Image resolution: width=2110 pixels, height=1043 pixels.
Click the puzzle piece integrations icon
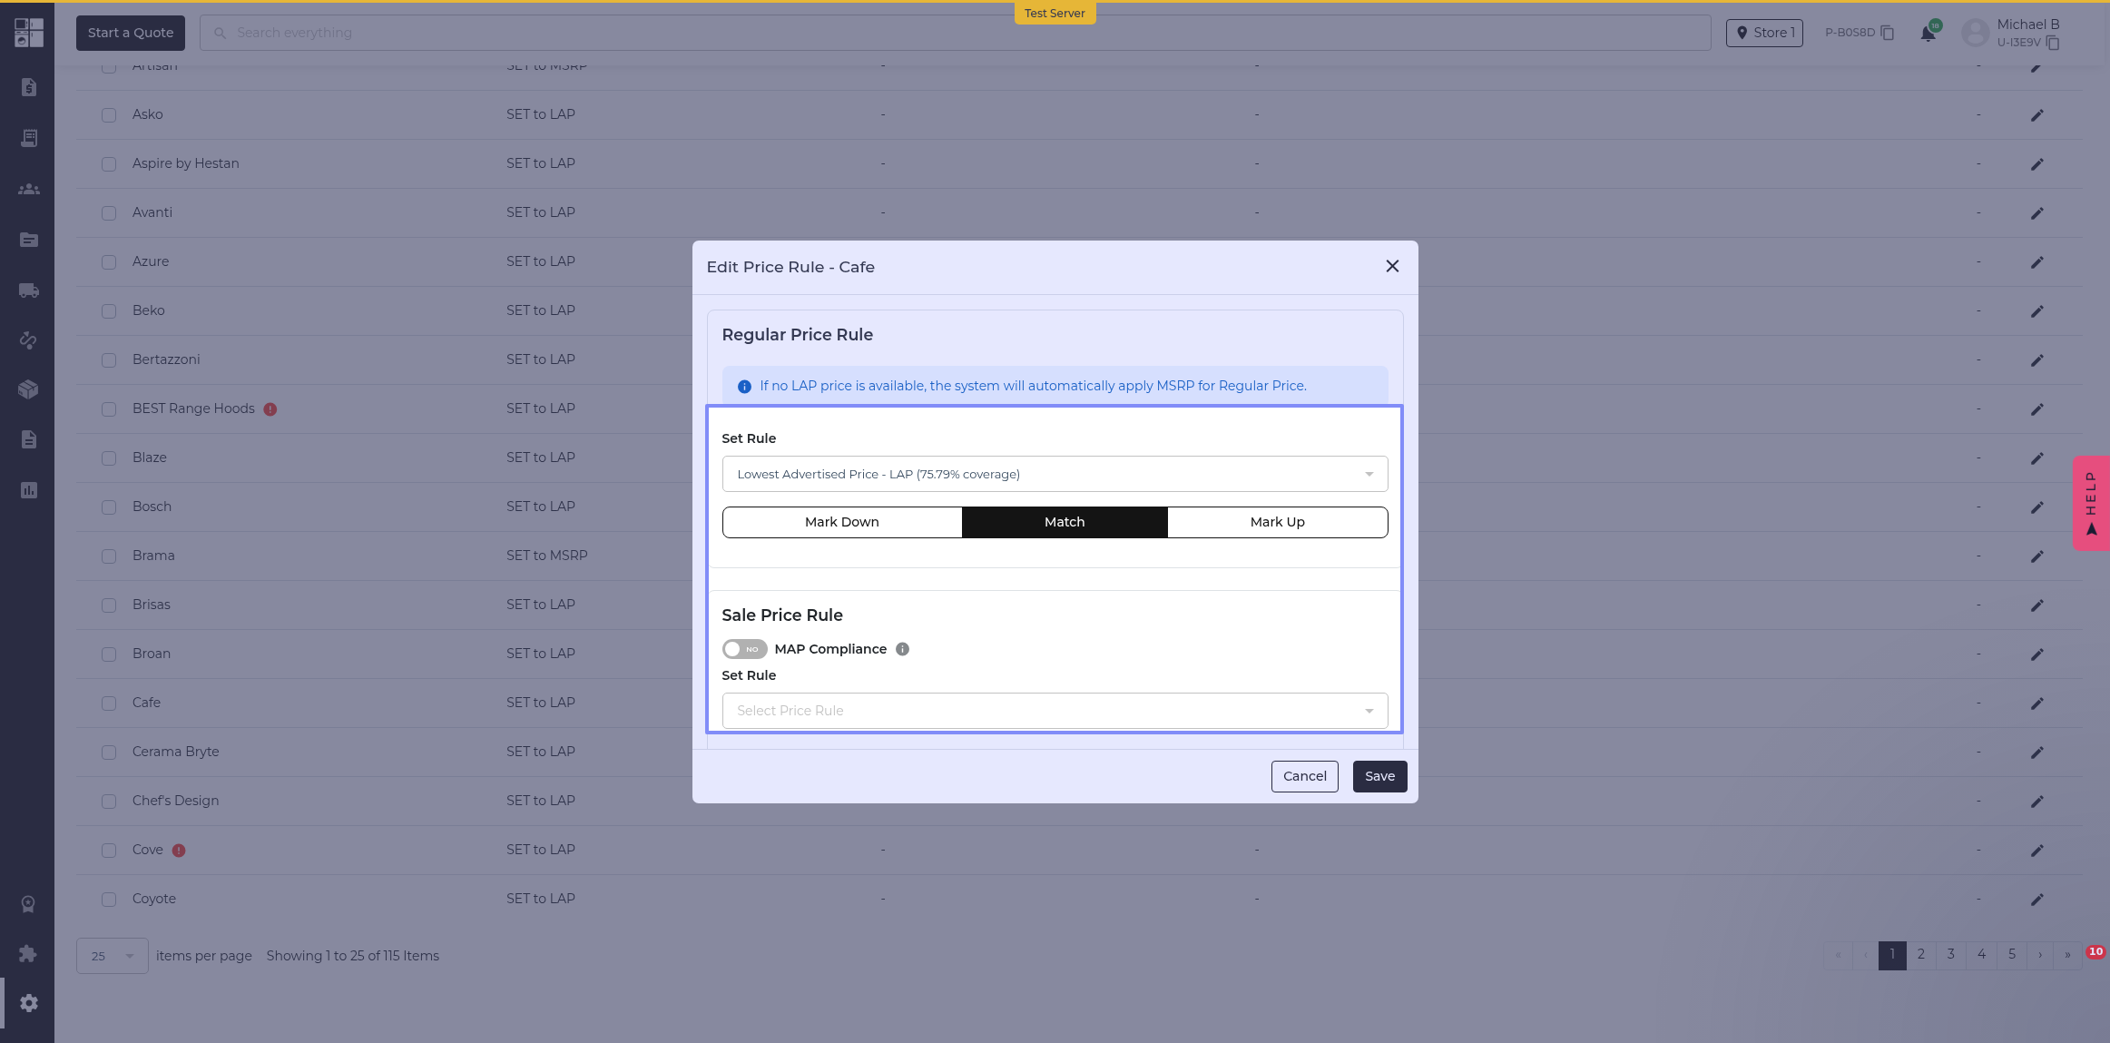click(x=29, y=953)
